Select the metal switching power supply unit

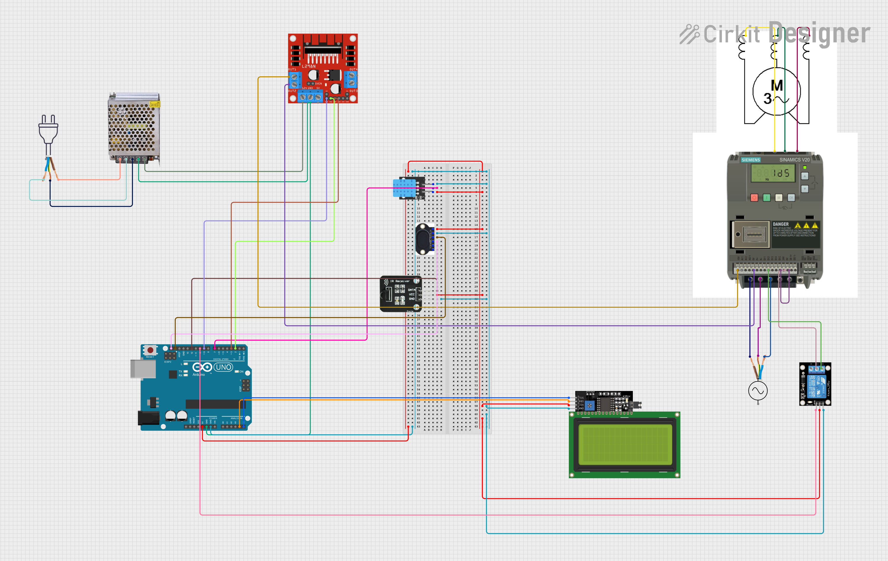coord(134,126)
